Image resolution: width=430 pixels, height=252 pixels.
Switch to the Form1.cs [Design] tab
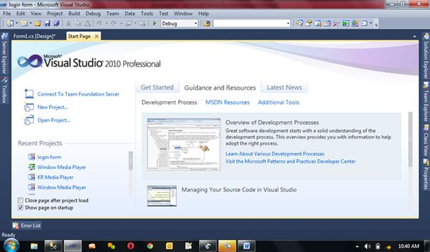(34, 36)
